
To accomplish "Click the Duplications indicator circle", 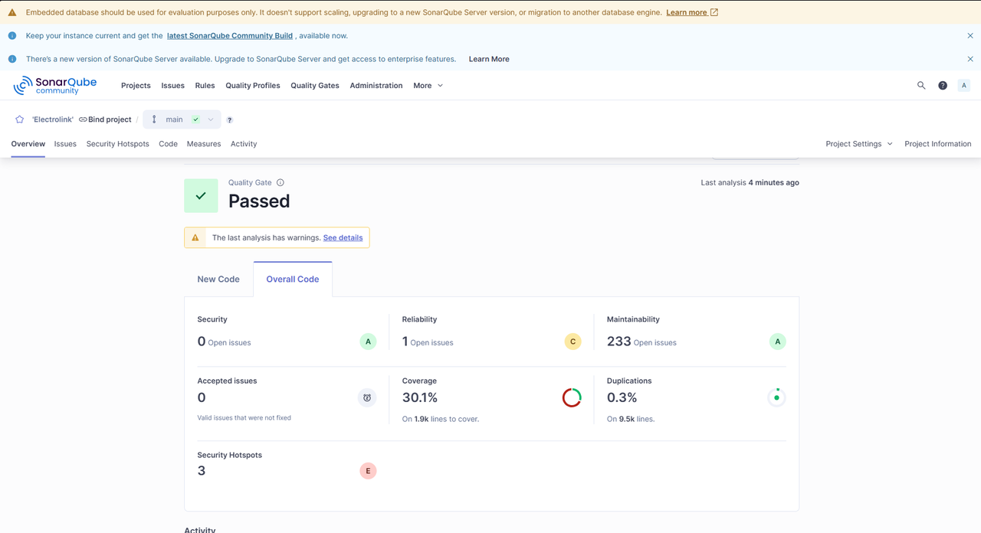I will coord(776,397).
